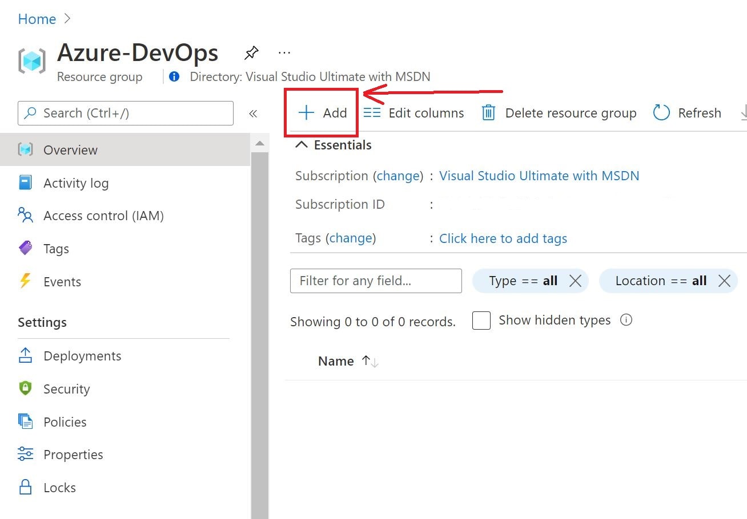Click the Resource group subtitle text
The width and height of the screenshot is (747, 519).
pos(100,76)
